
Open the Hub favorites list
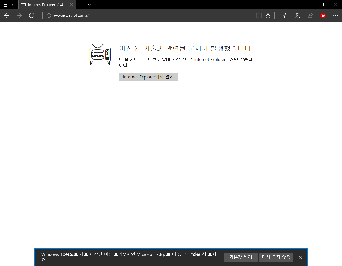(285, 15)
